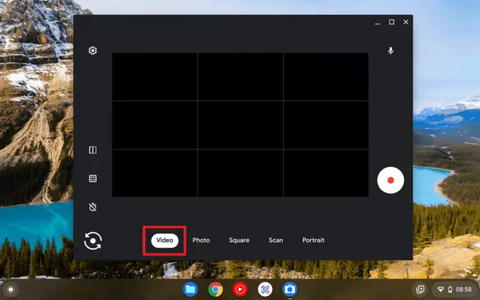
Task: Launch Chrome from the shelf
Action: tap(215, 289)
